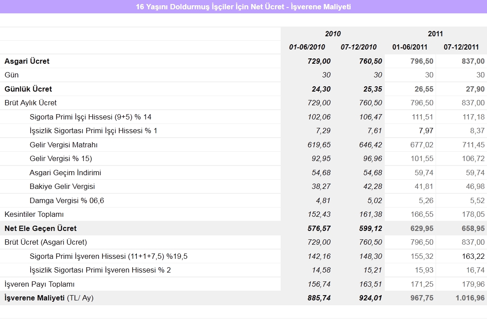Click the İşverene Maliyeti row label

[49, 298]
